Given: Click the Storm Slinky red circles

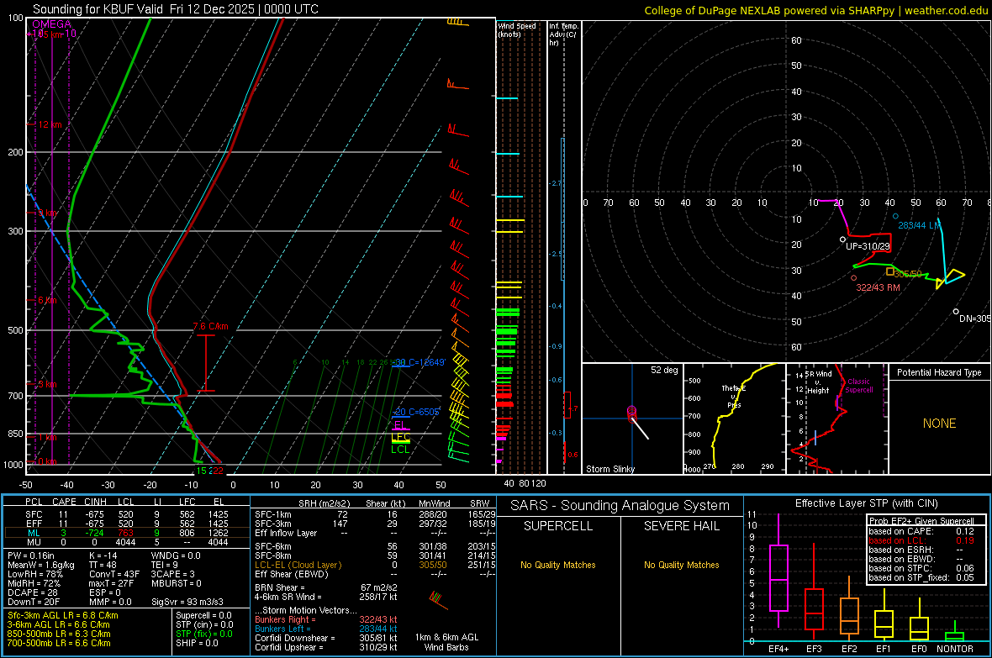Looking at the screenshot, I should (631, 413).
